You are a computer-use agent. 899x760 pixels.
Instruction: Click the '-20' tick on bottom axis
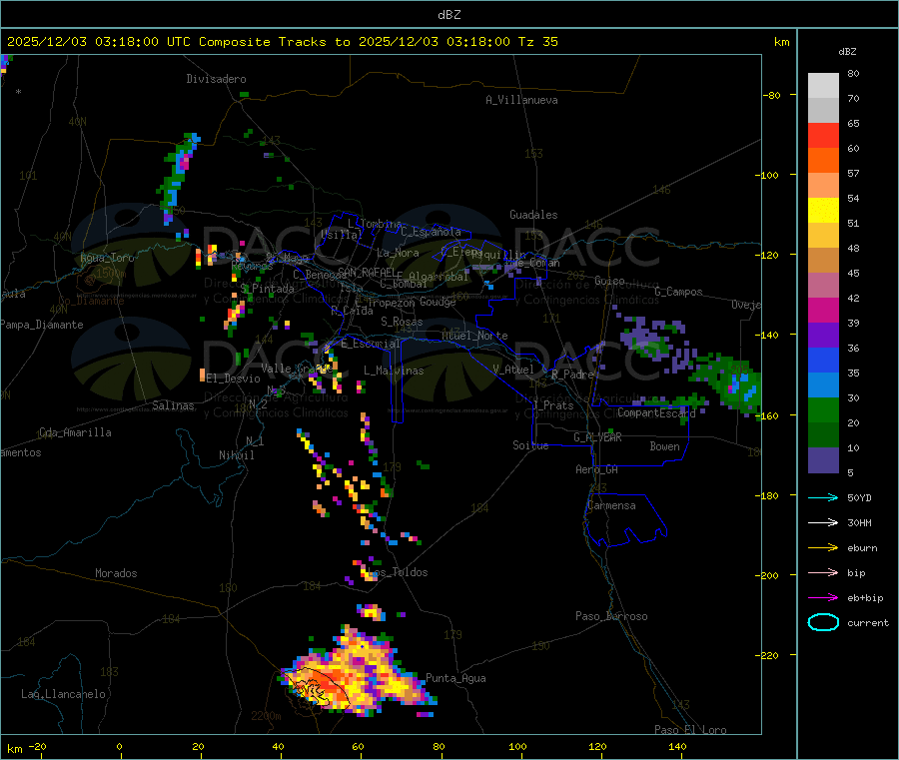pos(37,746)
